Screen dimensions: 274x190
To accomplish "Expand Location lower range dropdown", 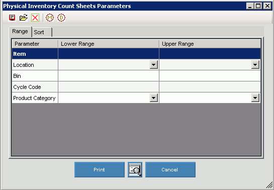I will 154,65.
